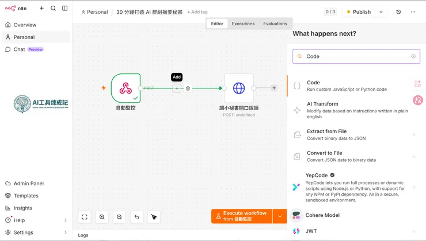Image resolution: width=426 pixels, height=241 pixels.
Task: Create new item with plus icon
Action: pos(41,8)
